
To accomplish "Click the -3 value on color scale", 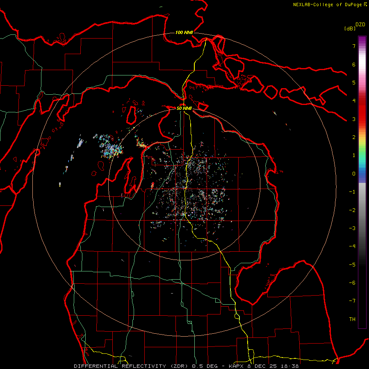I will coord(352,228).
